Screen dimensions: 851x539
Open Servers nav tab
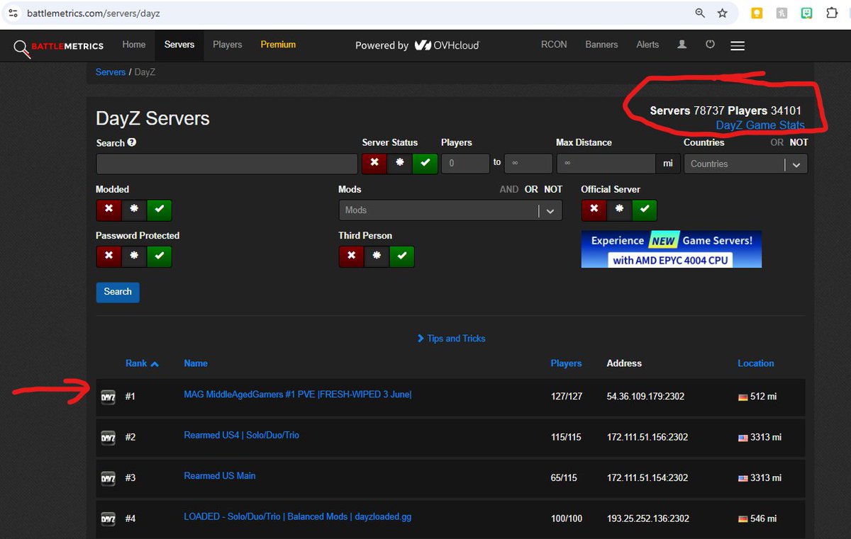coord(179,45)
